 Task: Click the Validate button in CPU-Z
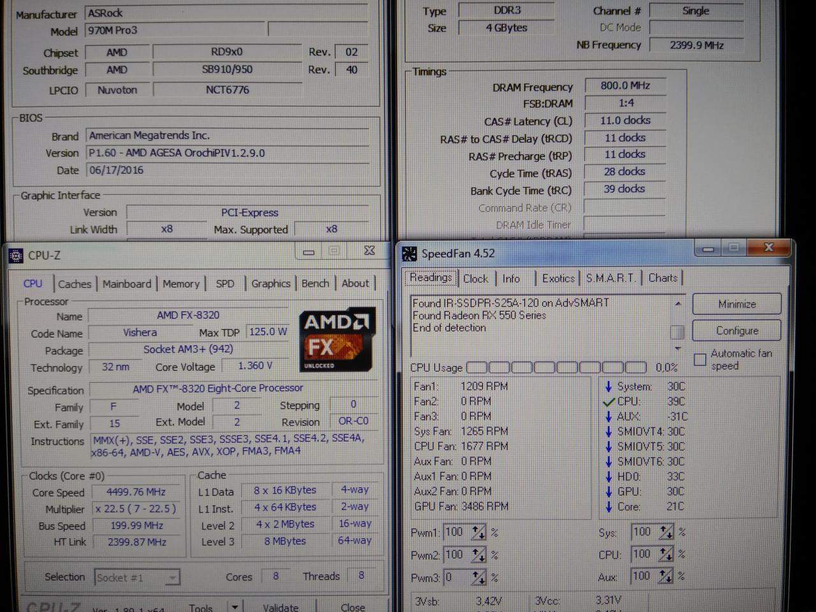tap(280, 606)
